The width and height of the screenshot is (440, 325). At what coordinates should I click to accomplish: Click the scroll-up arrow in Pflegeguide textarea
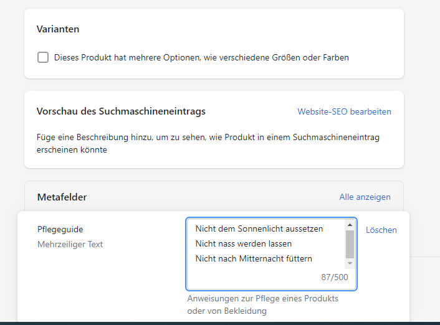[x=350, y=225]
